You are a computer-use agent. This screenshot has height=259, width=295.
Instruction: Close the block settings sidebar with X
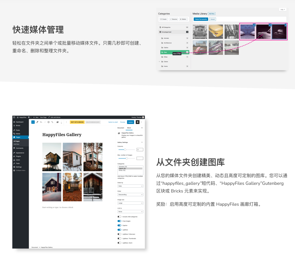[x=142, y=128]
